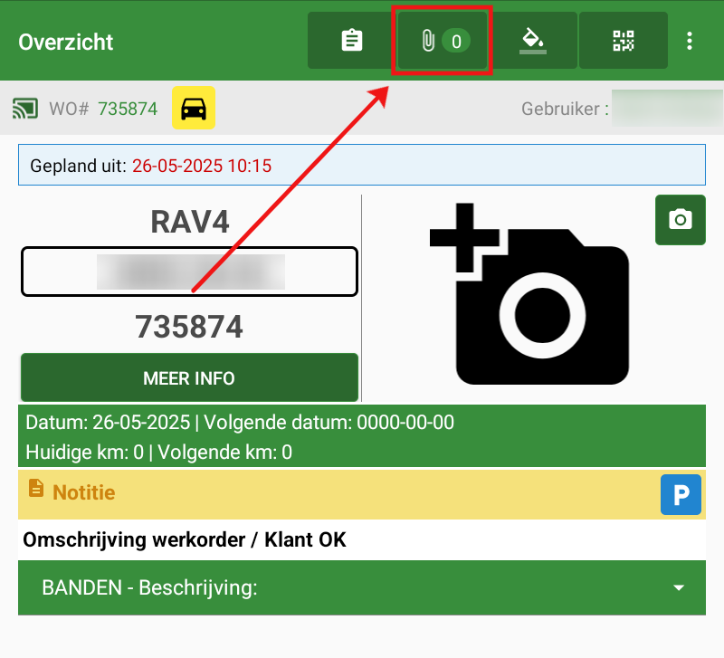Open the paperclip attachments button
The height and width of the screenshot is (658, 724).
click(x=443, y=41)
